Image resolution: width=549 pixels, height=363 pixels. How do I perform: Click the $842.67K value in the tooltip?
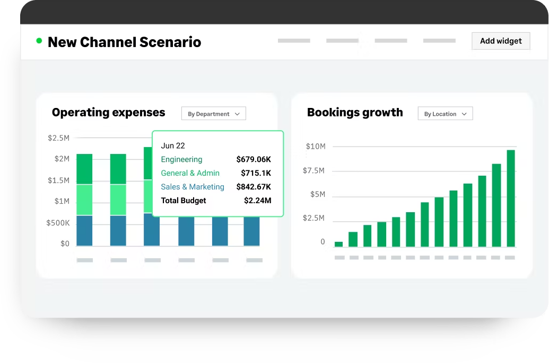click(x=254, y=187)
